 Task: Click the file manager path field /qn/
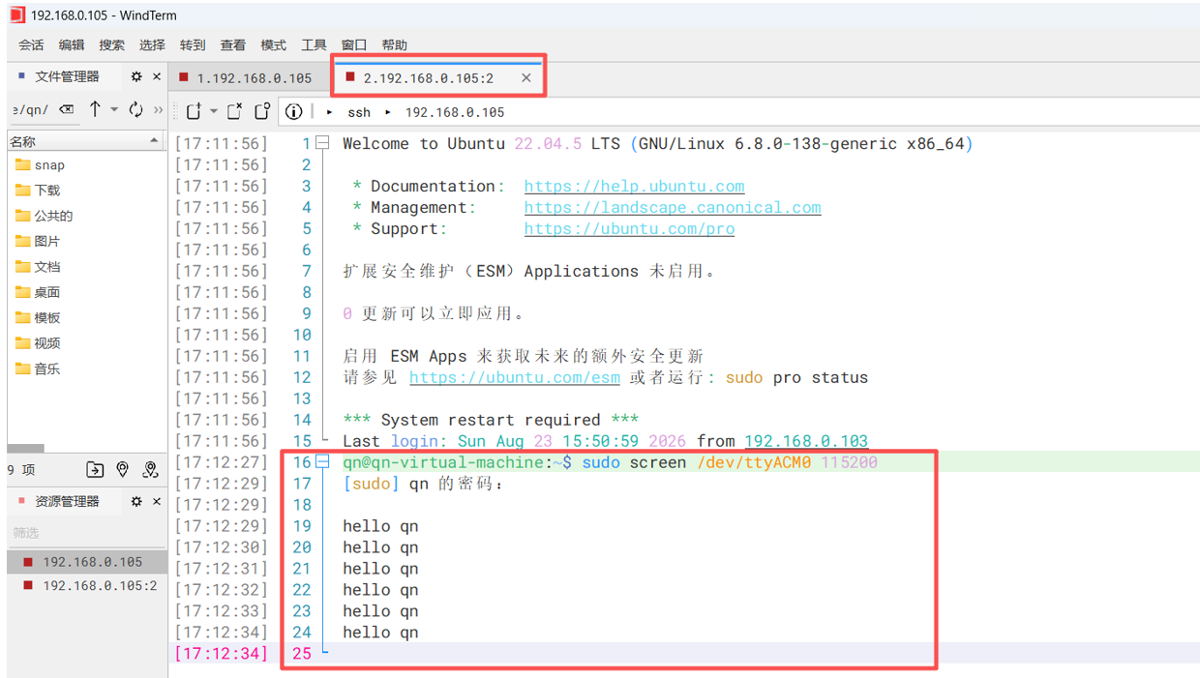31,109
